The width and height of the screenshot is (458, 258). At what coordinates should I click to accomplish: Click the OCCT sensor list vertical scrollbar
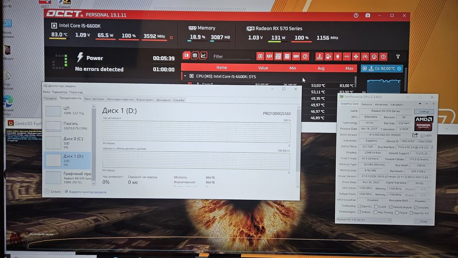coord(355,81)
